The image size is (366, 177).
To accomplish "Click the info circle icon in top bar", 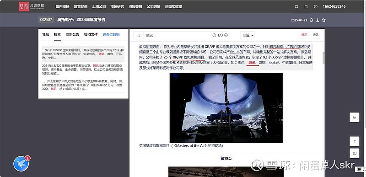I will tap(316, 7).
